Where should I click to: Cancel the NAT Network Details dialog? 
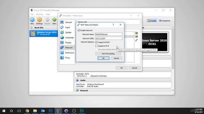click(x=116, y=58)
